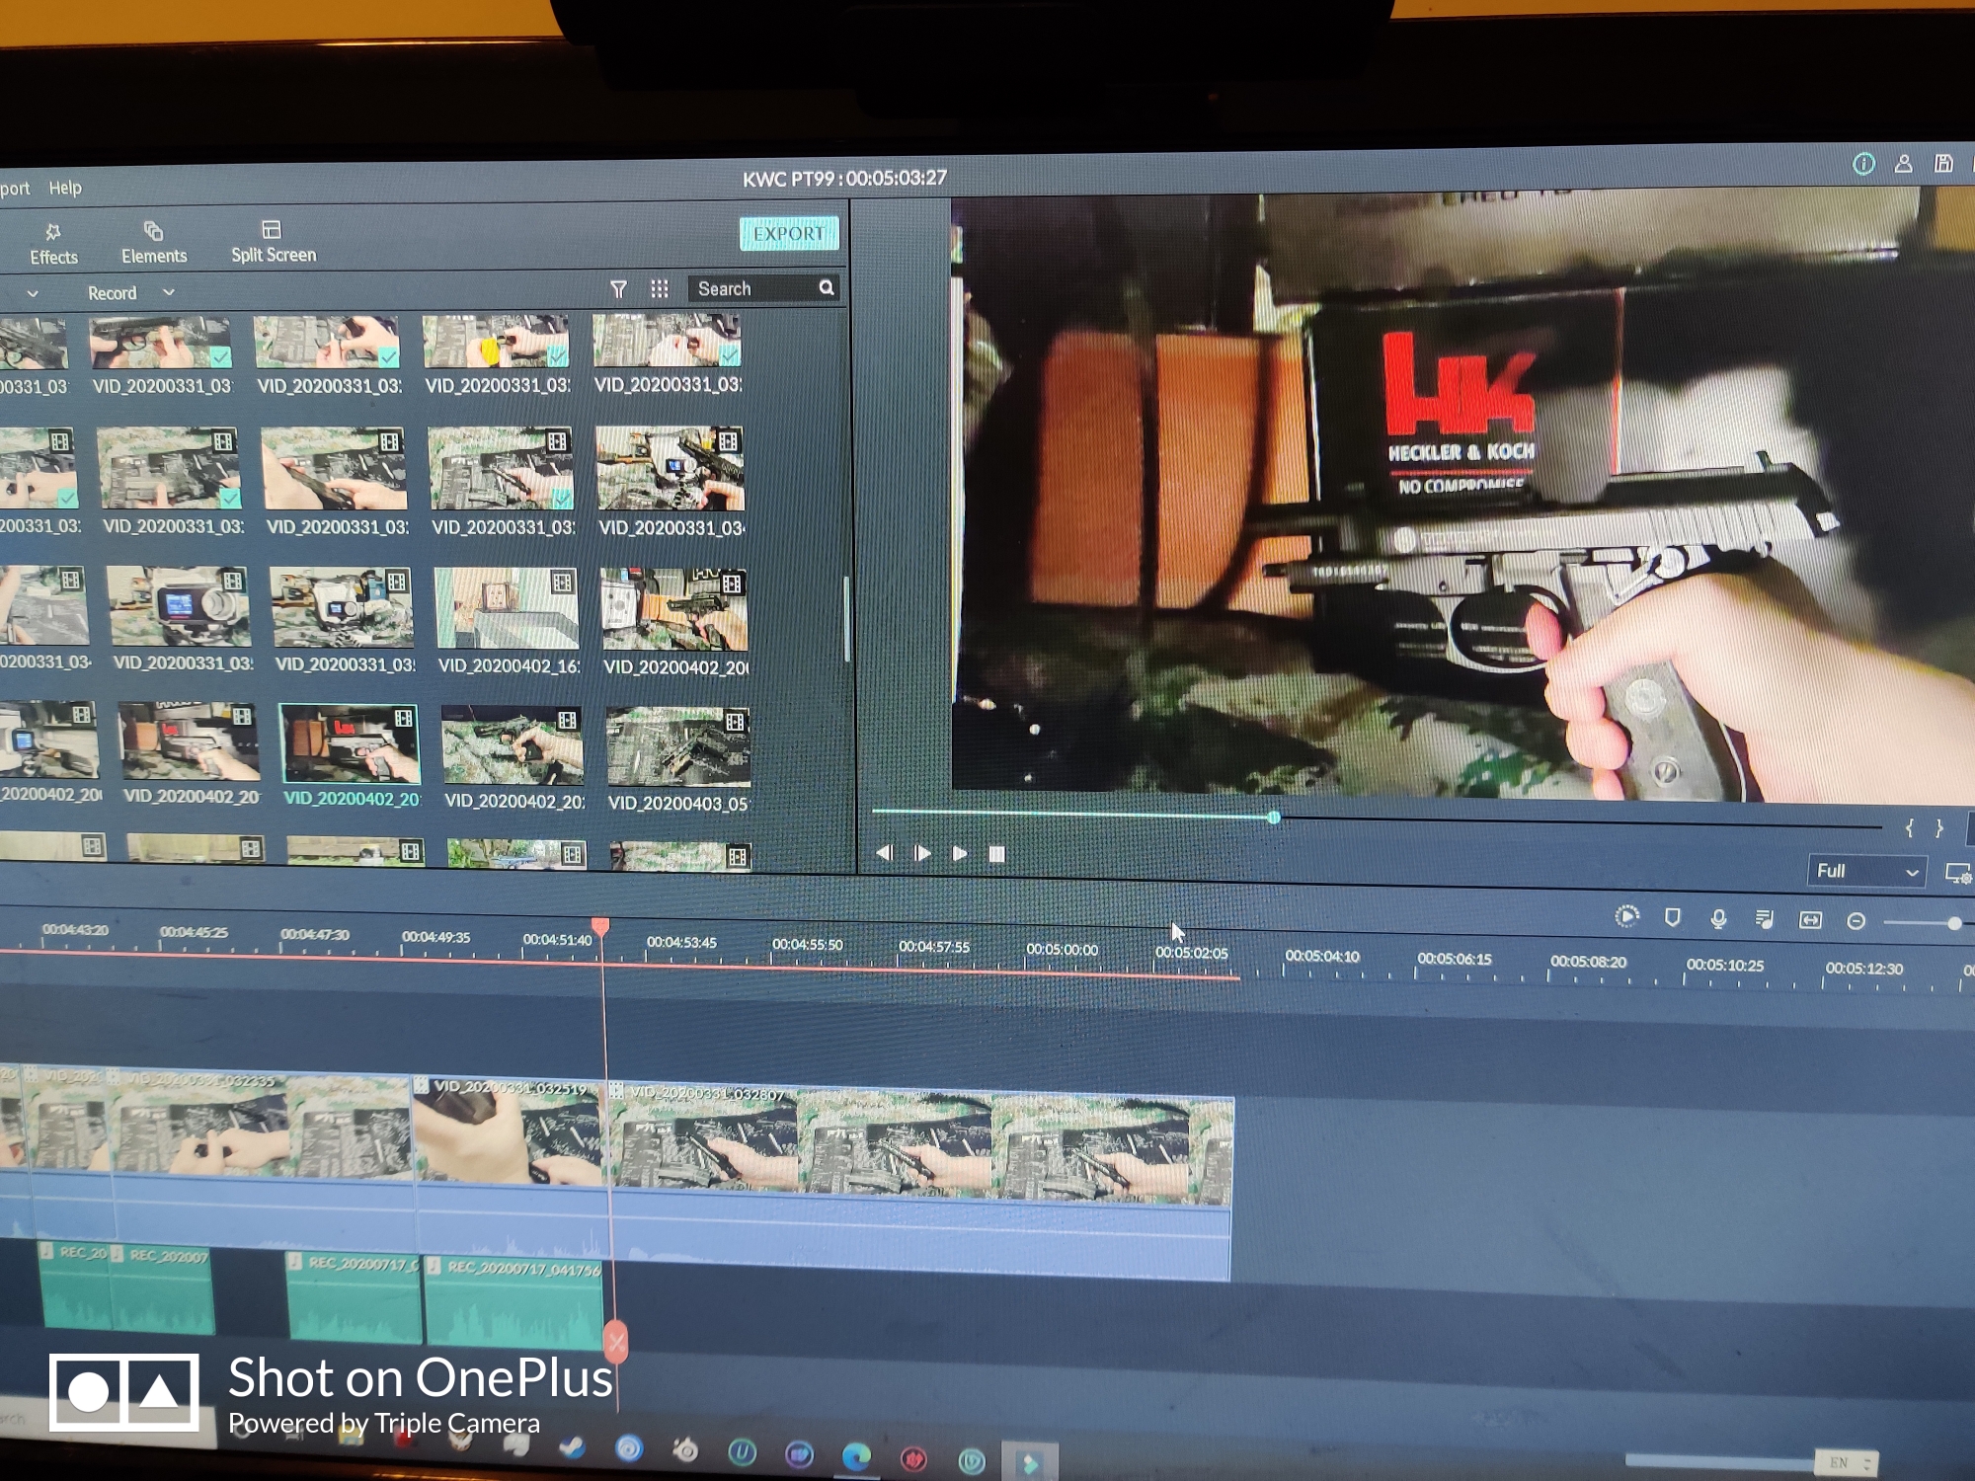1975x1481 pixels.
Task: Click the EXPORT button
Action: 789,234
